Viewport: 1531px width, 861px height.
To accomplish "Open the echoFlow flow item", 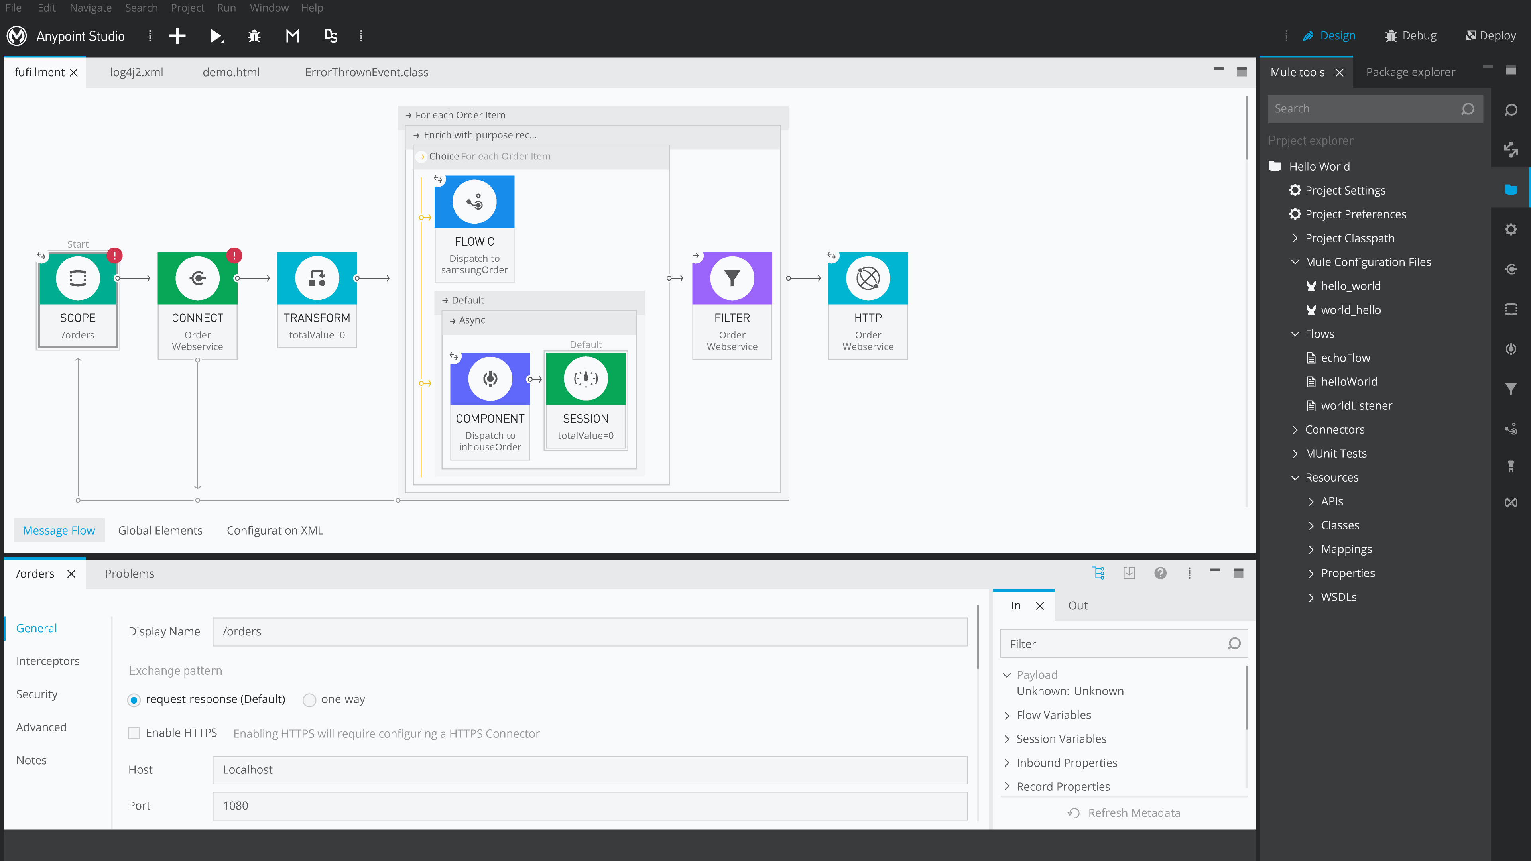I will [1338, 358].
